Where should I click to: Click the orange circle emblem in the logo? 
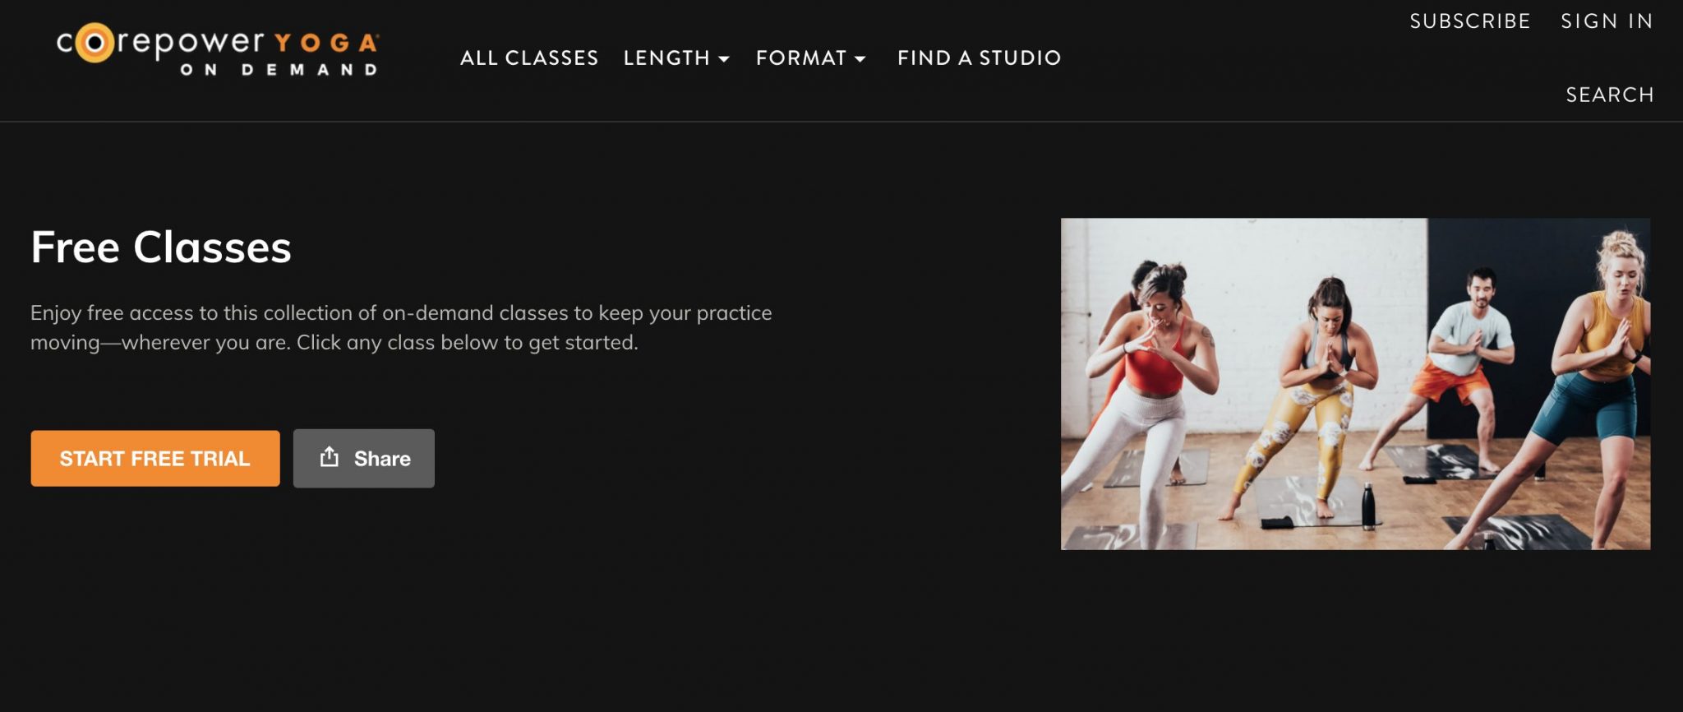(95, 43)
